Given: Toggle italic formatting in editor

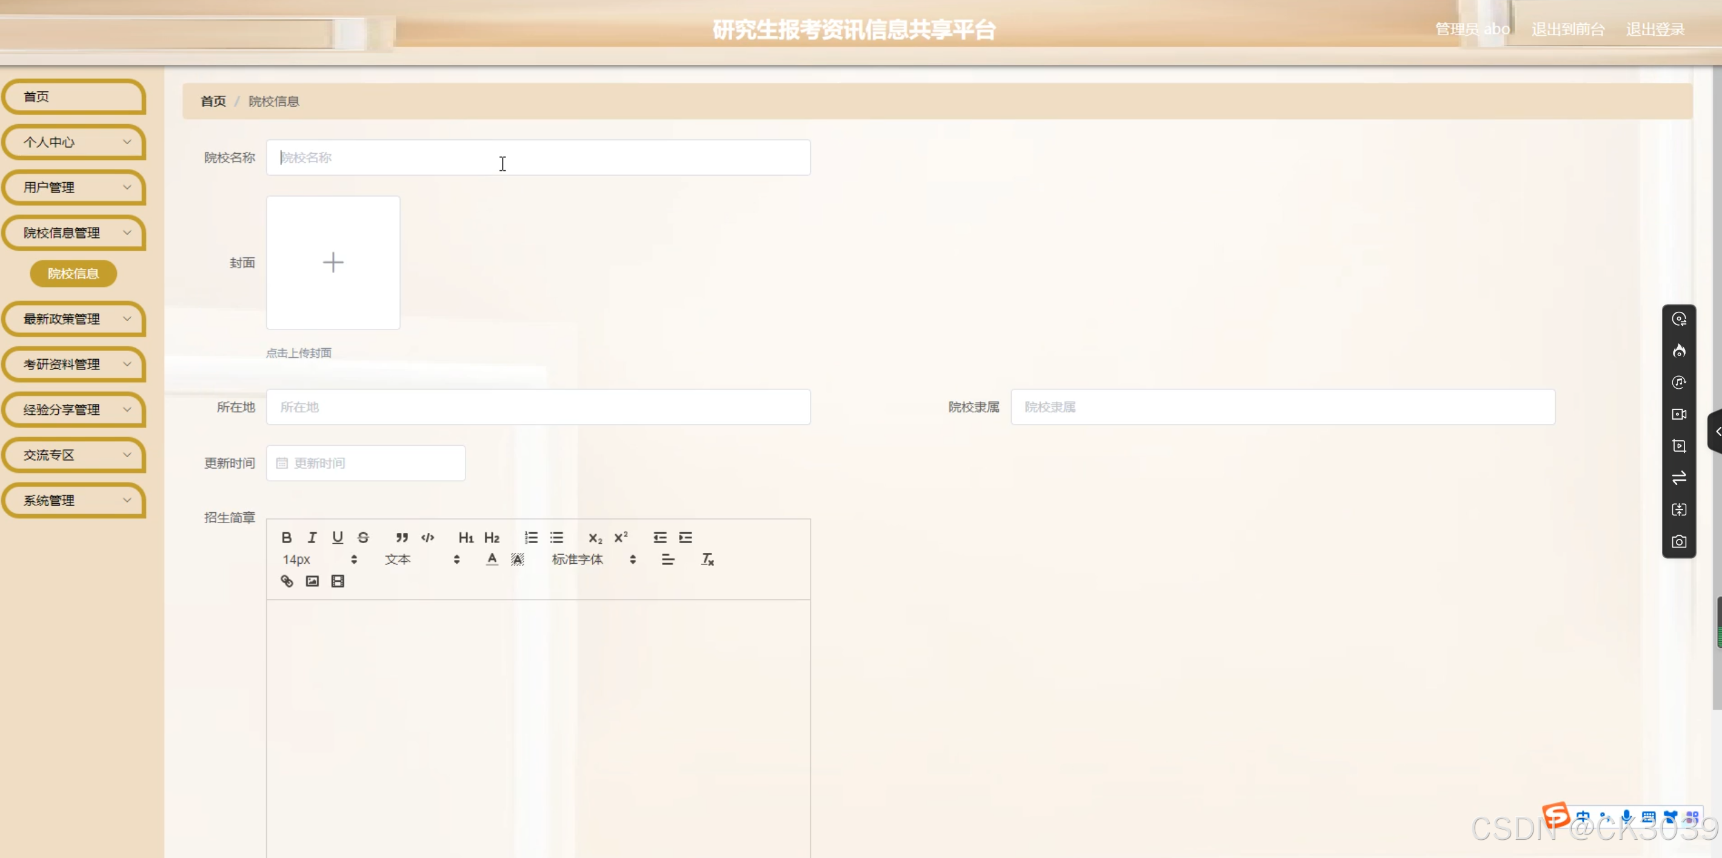Looking at the screenshot, I should [312, 538].
